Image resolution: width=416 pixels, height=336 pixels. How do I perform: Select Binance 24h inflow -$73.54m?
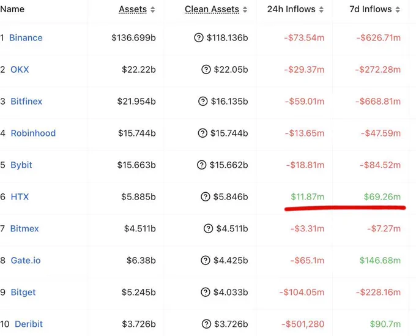(x=304, y=38)
